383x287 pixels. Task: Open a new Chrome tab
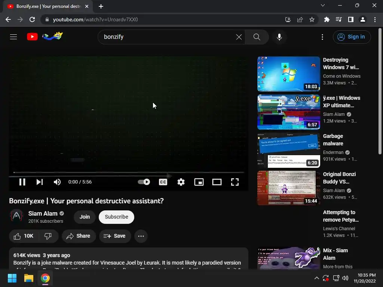point(101,6)
